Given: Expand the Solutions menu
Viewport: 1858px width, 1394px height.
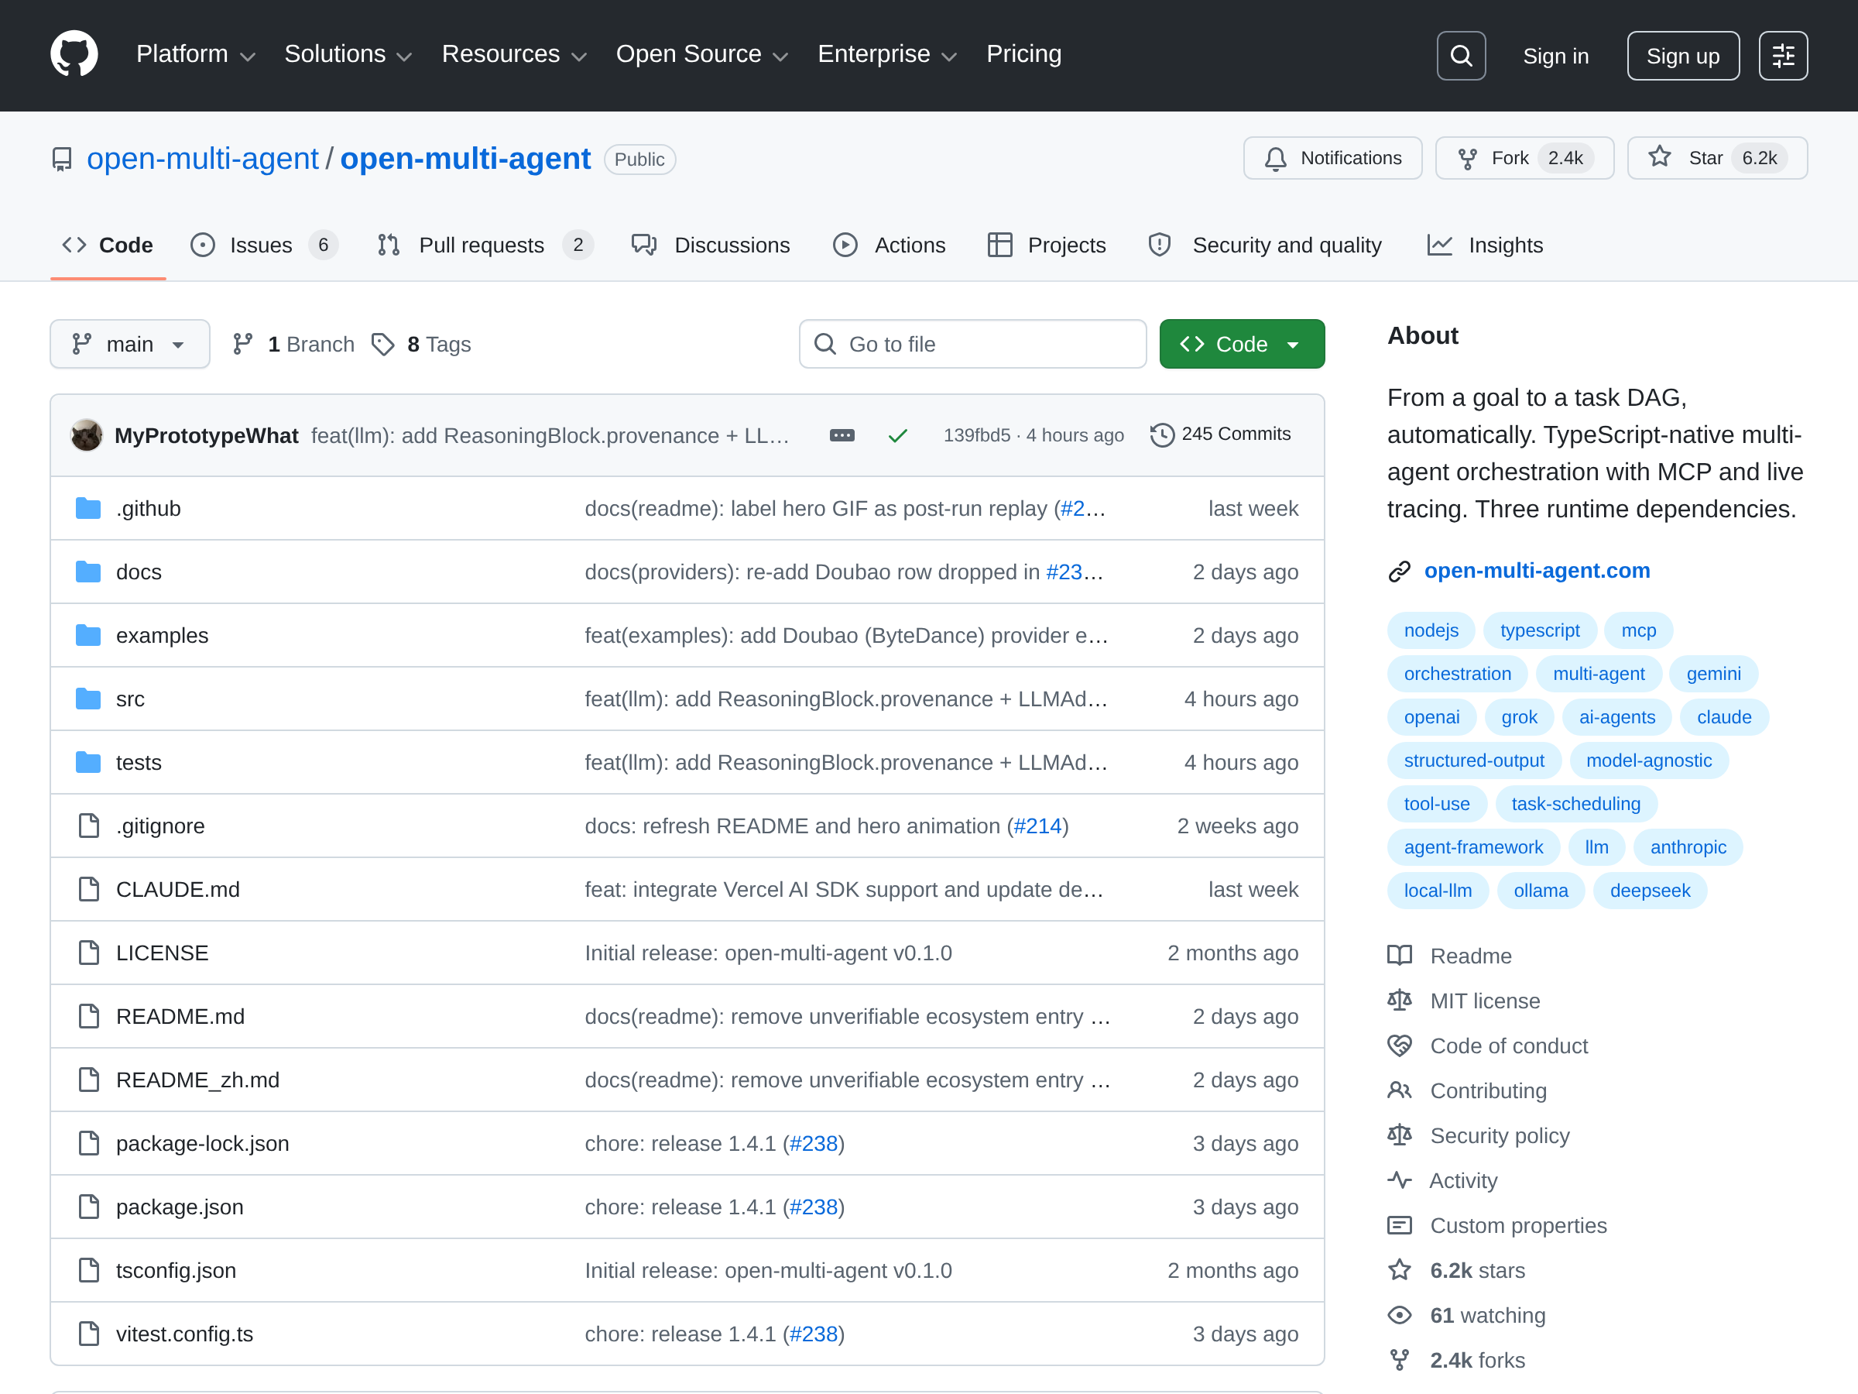Looking at the screenshot, I should (x=348, y=55).
